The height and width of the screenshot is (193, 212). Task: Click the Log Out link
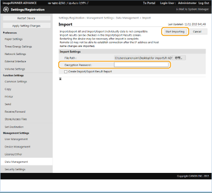coord(204,3)
